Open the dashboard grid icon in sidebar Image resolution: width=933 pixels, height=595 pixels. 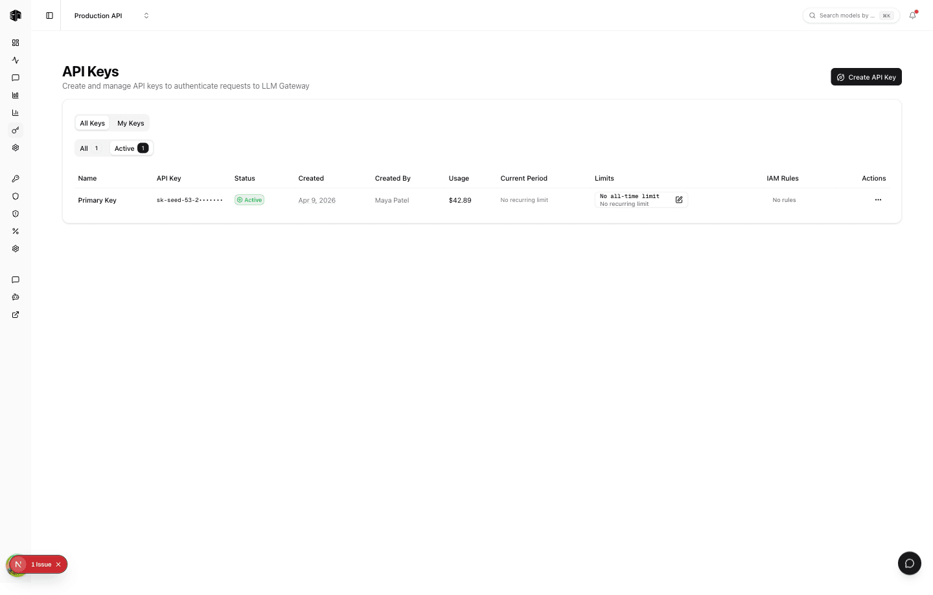16,43
